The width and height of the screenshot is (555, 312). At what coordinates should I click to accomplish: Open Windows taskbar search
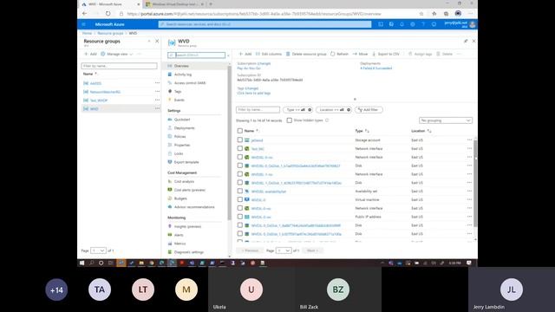pos(92,263)
